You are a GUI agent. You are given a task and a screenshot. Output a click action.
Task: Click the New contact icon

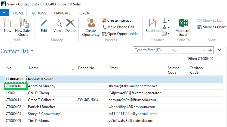tap(7, 23)
